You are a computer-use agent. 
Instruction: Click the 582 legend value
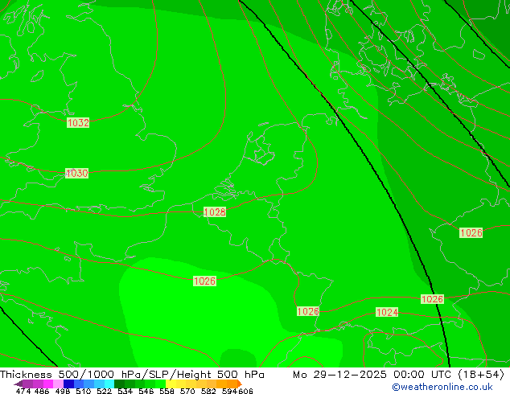coord(208,391)
